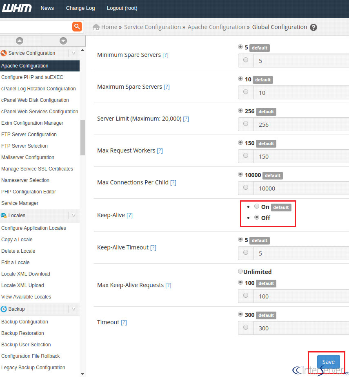Click the Service Configuration wrench icon

pos(4,53)
